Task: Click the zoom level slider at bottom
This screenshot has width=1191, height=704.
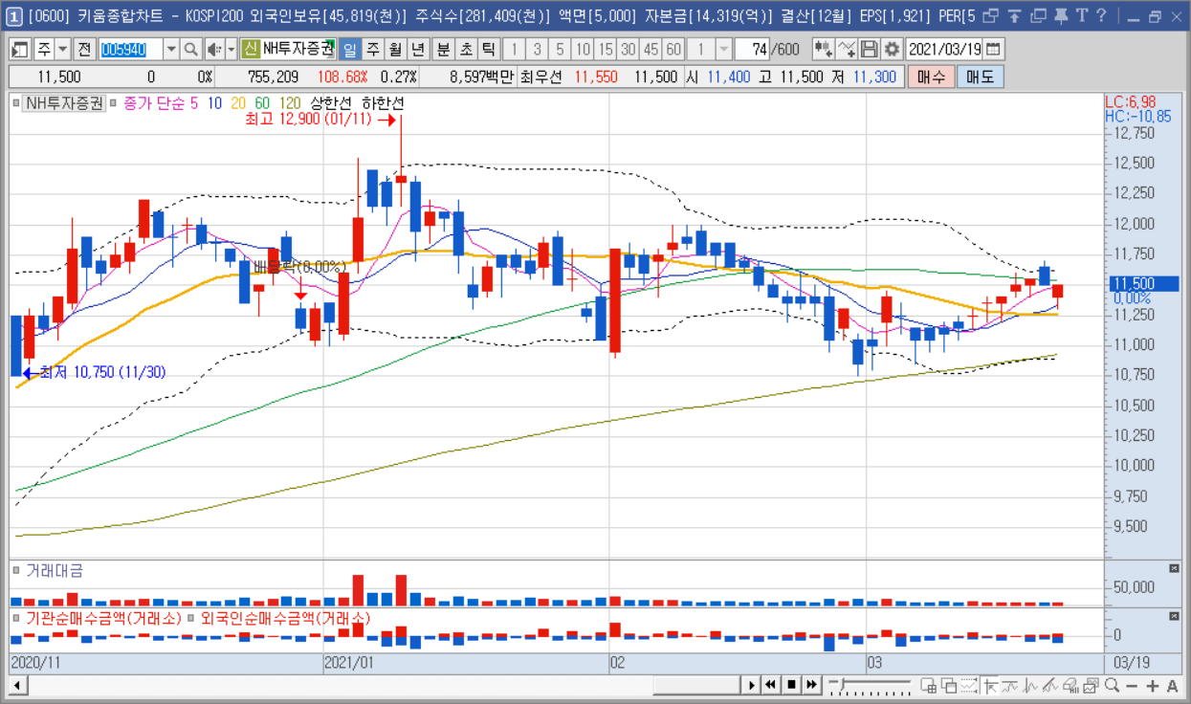Action: pos(870,686)
